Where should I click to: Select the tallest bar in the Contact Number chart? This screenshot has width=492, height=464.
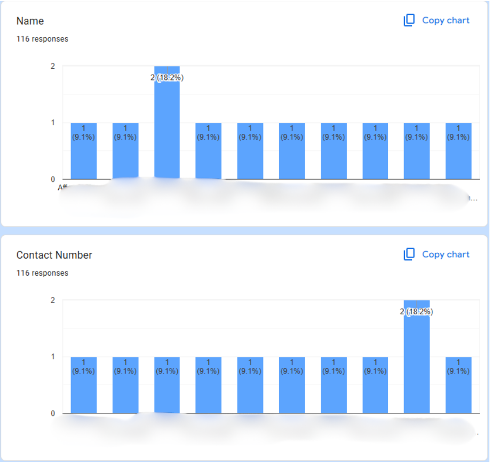tap(417, 363)
